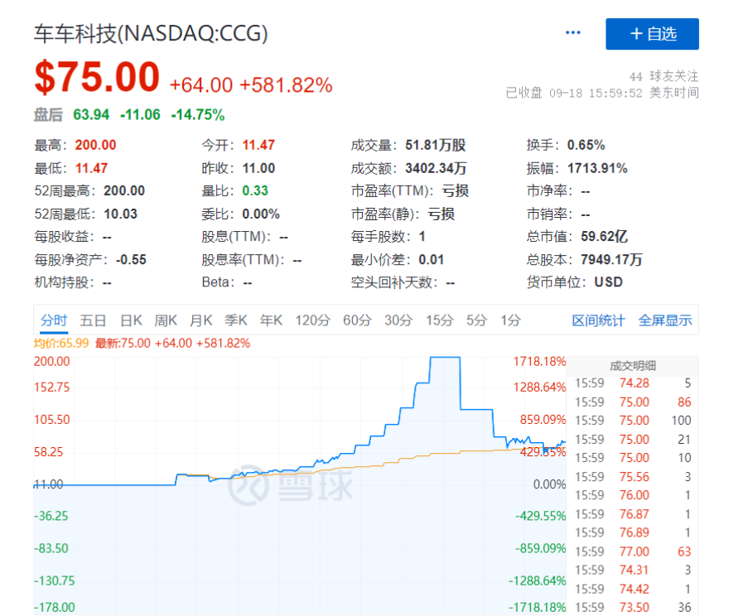Screen dimensions: 729x616
Task: Click the 委比 value 0.00%
Action: pos(261,214)
